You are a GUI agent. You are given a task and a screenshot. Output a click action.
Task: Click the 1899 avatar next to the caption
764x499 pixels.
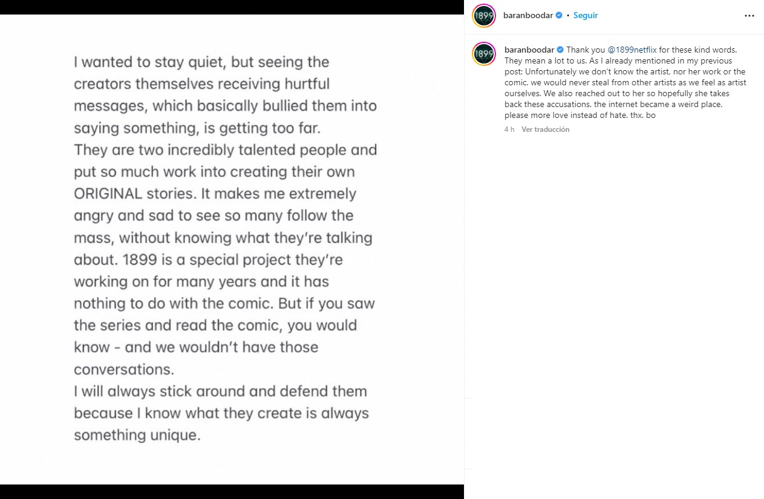tap(484, 54)
